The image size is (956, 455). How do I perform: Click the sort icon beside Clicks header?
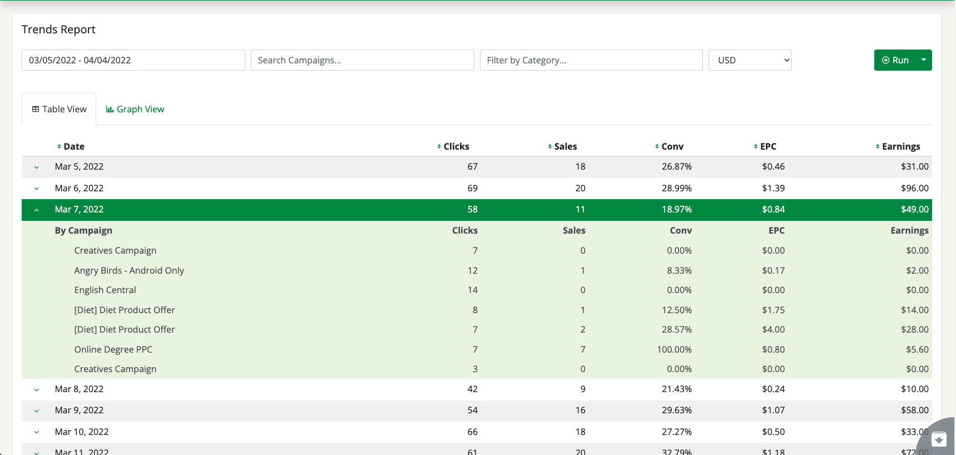[439, 147]
